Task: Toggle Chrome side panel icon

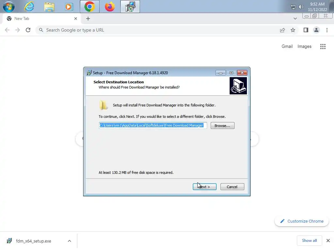Action: tap(306, 30)
